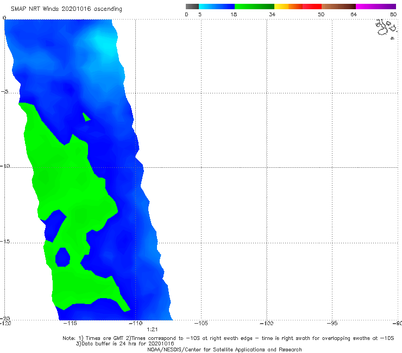Click the longitude label '-110'
402x353 pixels.
click(x=136, y=323)
